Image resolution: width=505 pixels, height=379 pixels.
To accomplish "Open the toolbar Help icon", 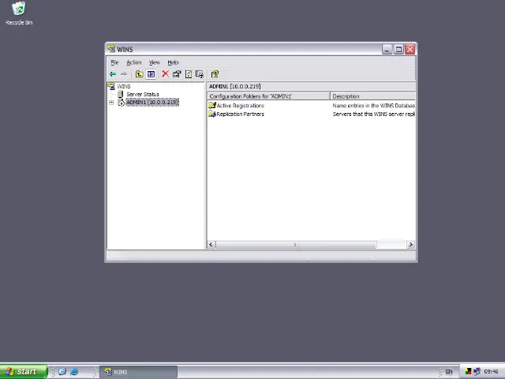I will tap(215, 74).
